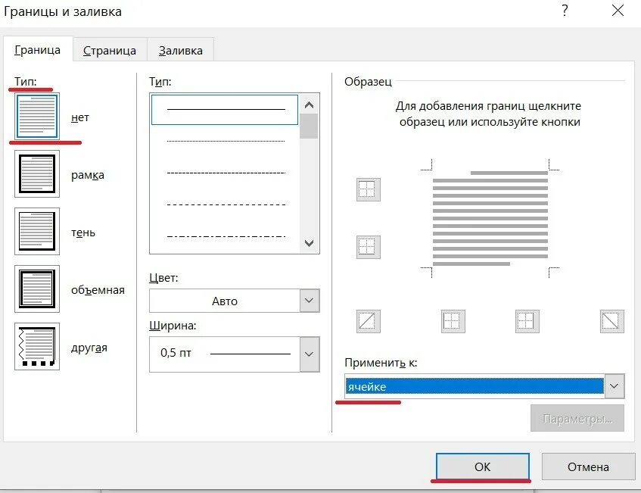Select the dash-dot line style
Image resolution: width=641 pixels, height=493 pixels.
tap(225, 236)
